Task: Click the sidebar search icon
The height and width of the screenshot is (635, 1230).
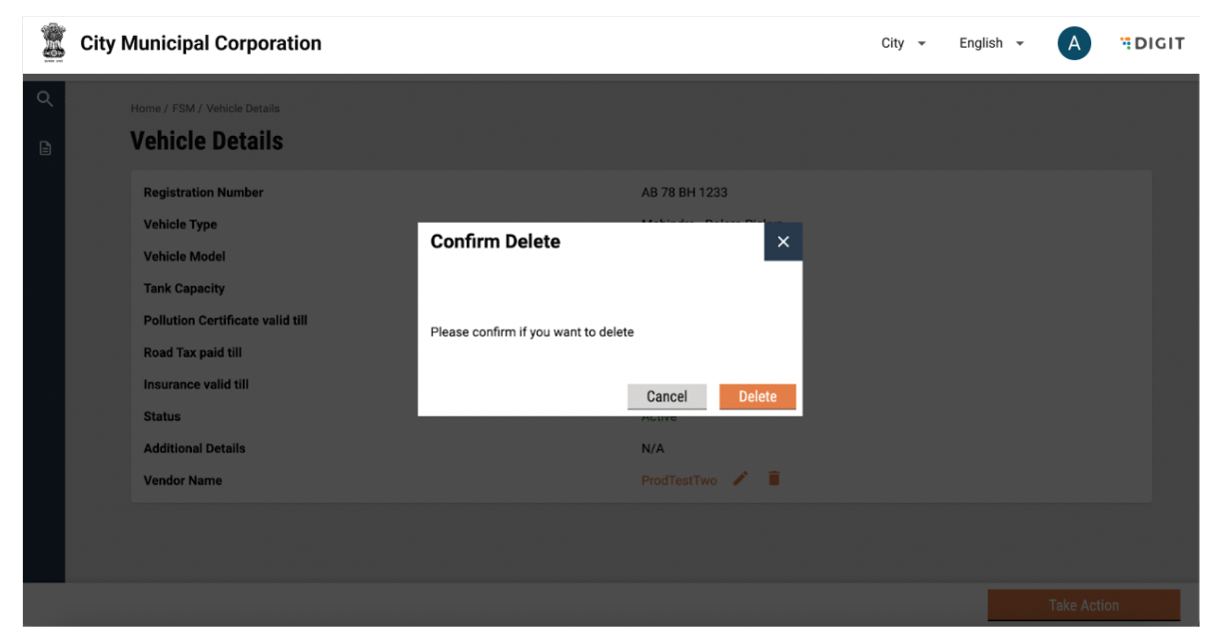Action: 44,98
